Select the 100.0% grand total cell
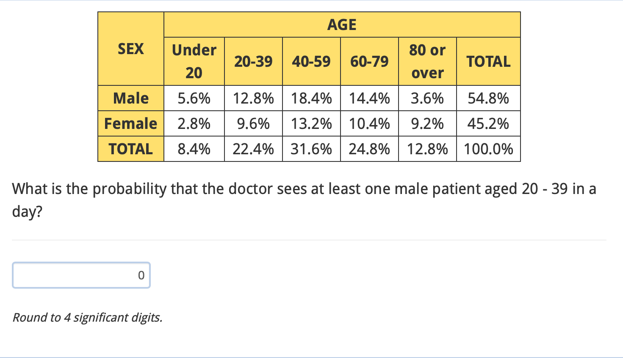623x358 pixels. tap(488, 149)
